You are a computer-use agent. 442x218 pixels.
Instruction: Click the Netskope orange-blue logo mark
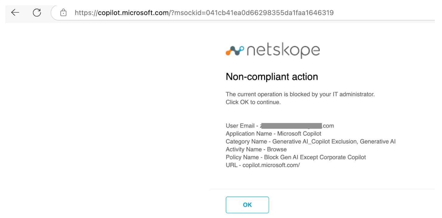(234, 51)
